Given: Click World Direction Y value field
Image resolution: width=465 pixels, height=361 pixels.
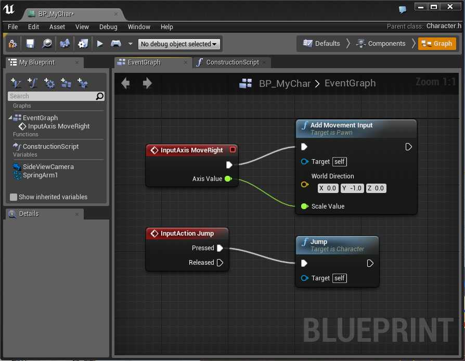Looking at the screenshot, I should click(x=352, y=188).
